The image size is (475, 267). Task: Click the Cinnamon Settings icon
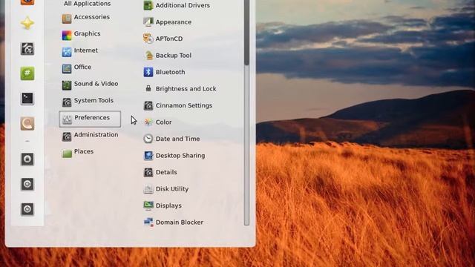[148, 105]
